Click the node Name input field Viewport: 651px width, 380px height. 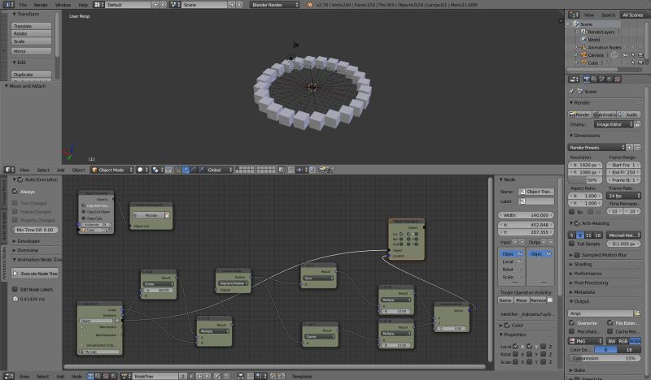(x=536, y=192)
